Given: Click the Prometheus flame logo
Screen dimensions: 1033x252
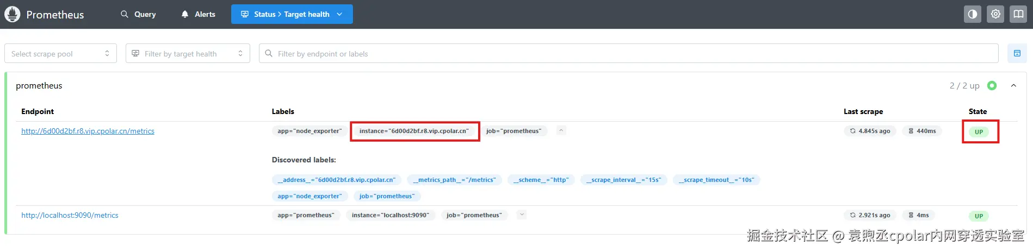Looking at the screenshot, I should 13,14.
